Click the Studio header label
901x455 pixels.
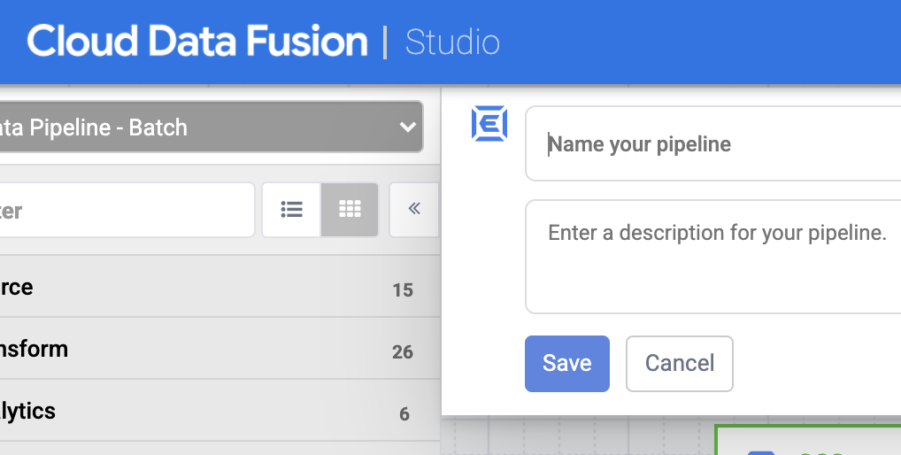coord(453,42)
